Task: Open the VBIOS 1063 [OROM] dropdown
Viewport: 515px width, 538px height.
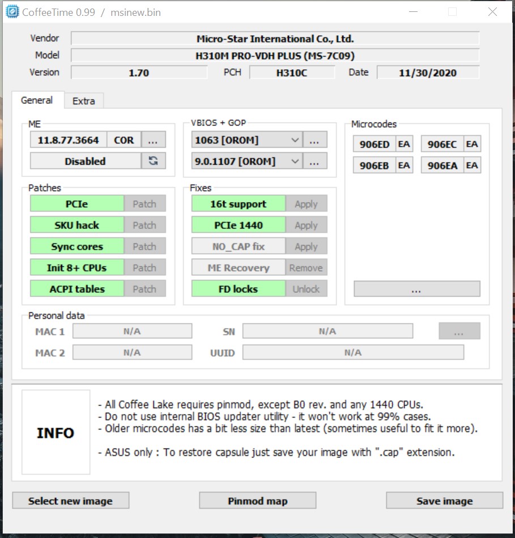Action: pyautogui.click(x=246, y=140)
